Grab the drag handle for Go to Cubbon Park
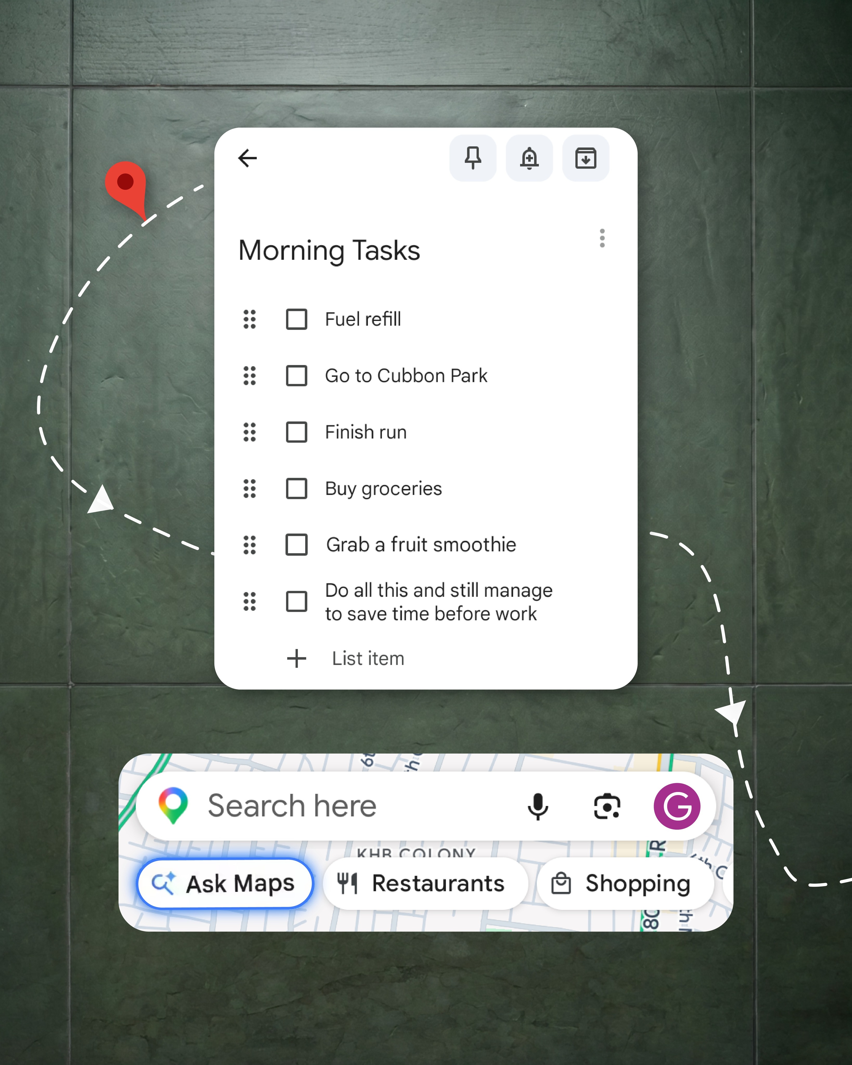The height and width of the screenshot is (1065, 852). pyautogui.click(x=250, y=375)
